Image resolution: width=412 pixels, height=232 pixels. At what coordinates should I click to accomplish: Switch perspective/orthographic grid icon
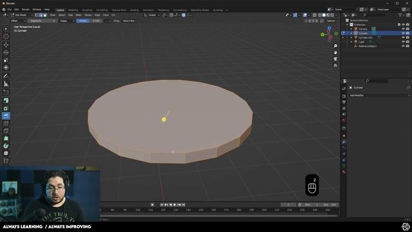click(x=335, y=65)
